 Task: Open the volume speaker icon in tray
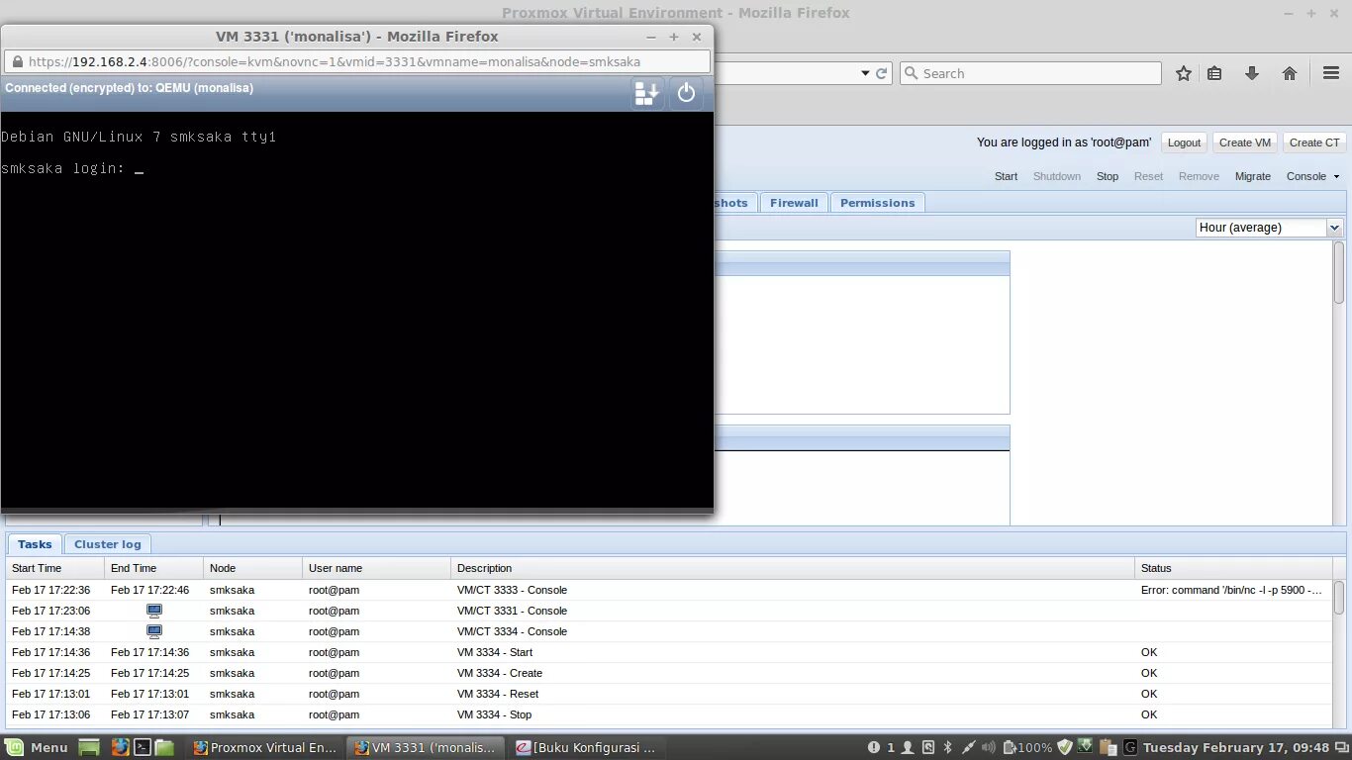[x=988, y=747]
